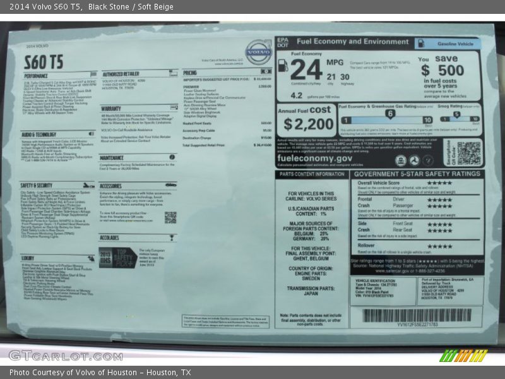Click GTCarLot.com watermark text

[x=66, y=356]
